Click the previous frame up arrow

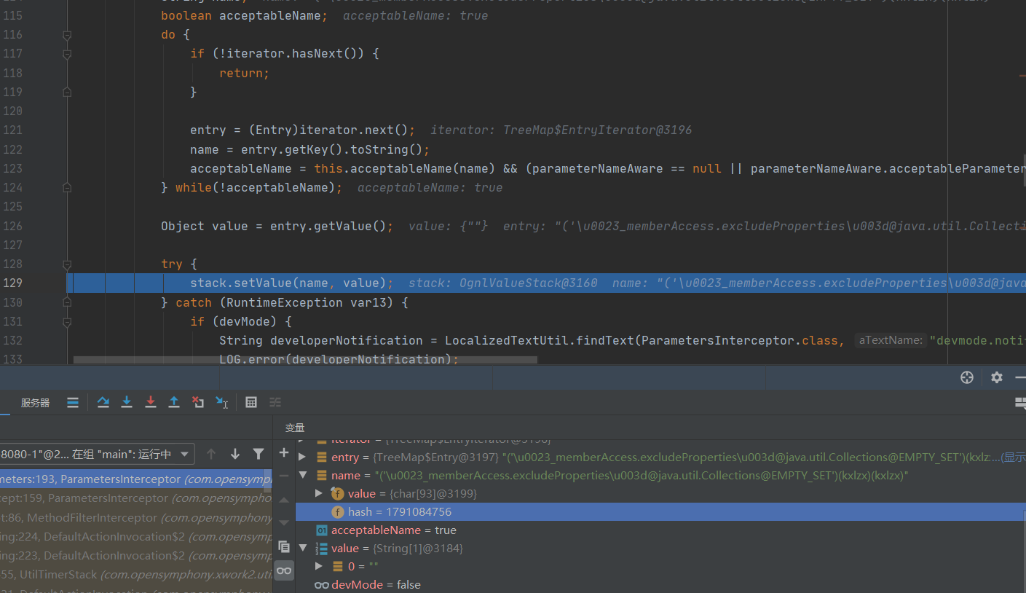click(x=211, y=454)
